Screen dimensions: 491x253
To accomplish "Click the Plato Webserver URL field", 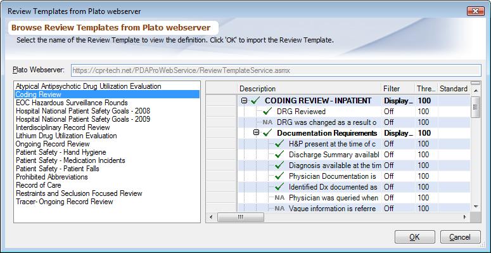I will pos(276,70).
